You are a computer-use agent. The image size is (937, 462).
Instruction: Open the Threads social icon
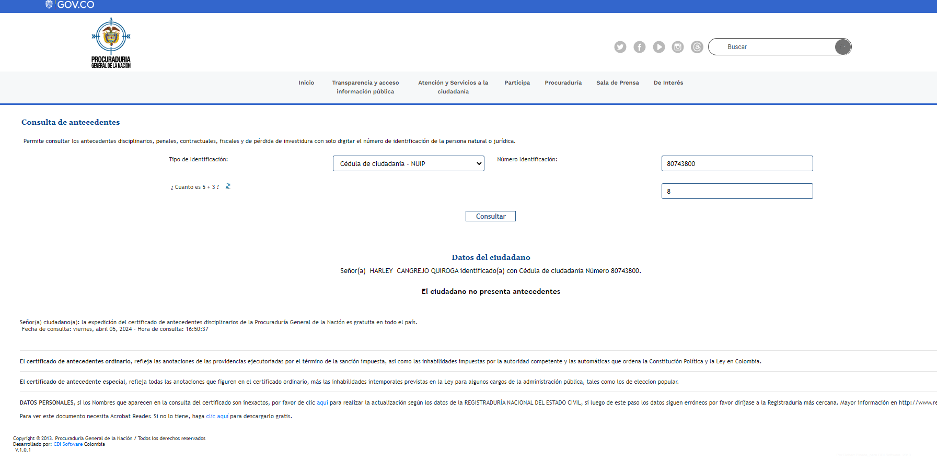pyautogui.click(x=697, y=47)
